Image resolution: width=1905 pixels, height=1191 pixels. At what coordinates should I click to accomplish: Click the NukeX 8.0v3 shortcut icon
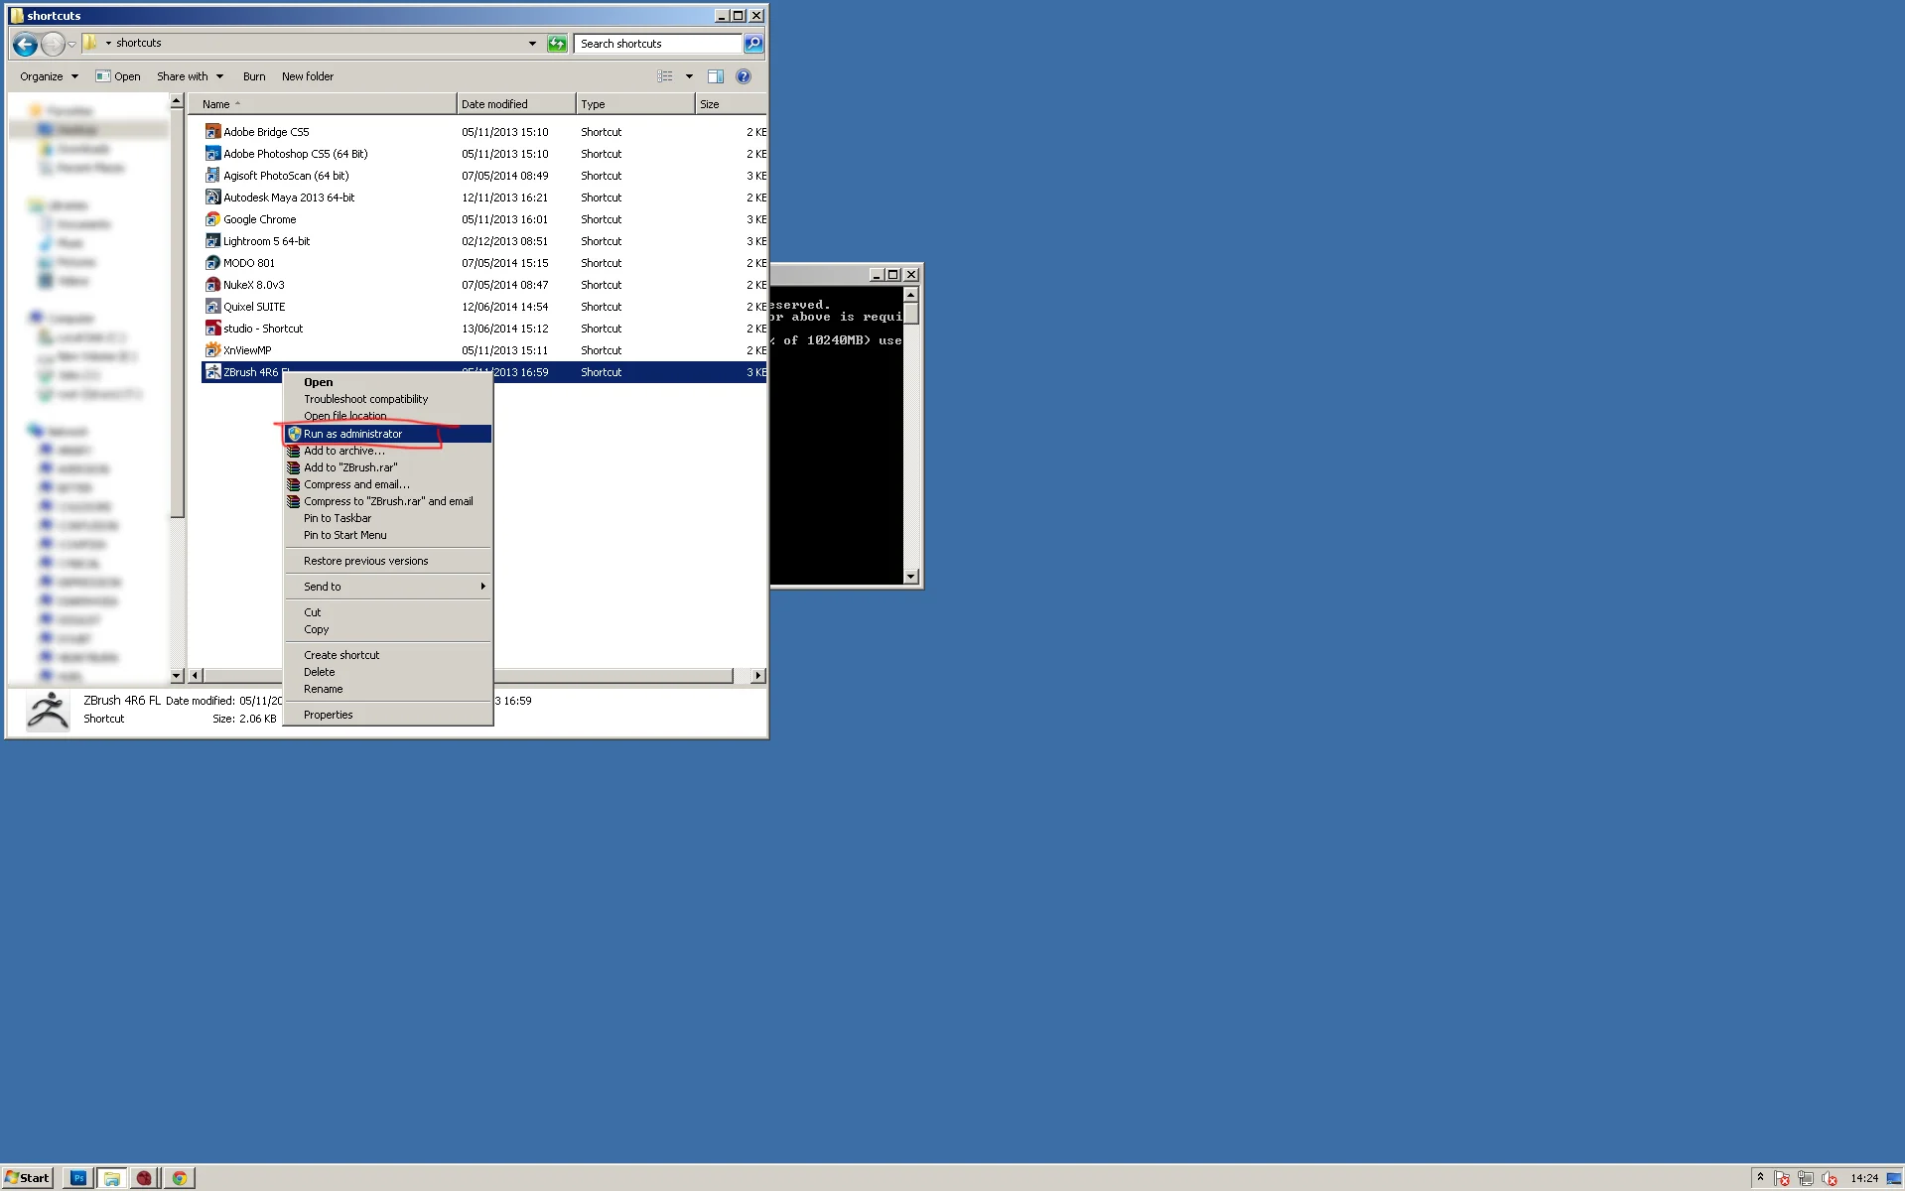(x=212, y=284)
